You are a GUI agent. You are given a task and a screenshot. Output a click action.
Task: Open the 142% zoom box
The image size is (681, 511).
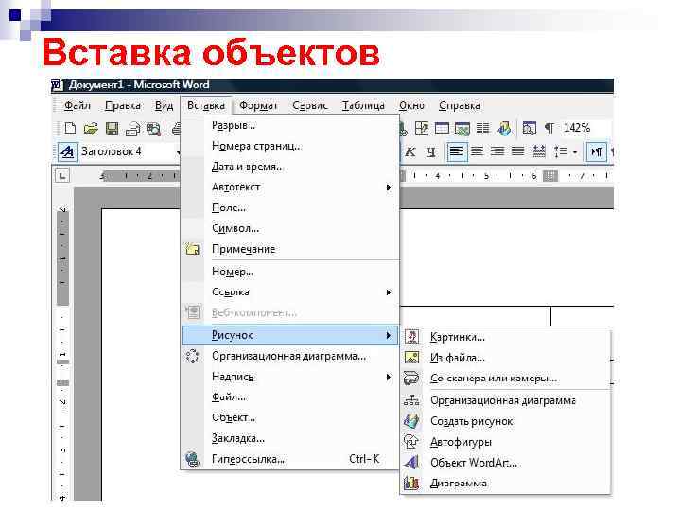pyautogui.click(x=585, y=128)
